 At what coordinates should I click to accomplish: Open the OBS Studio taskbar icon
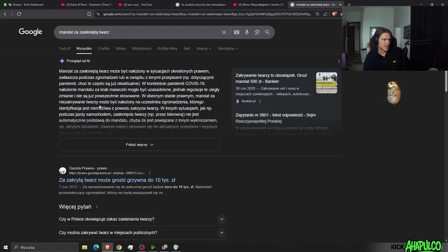pos(142,247)
